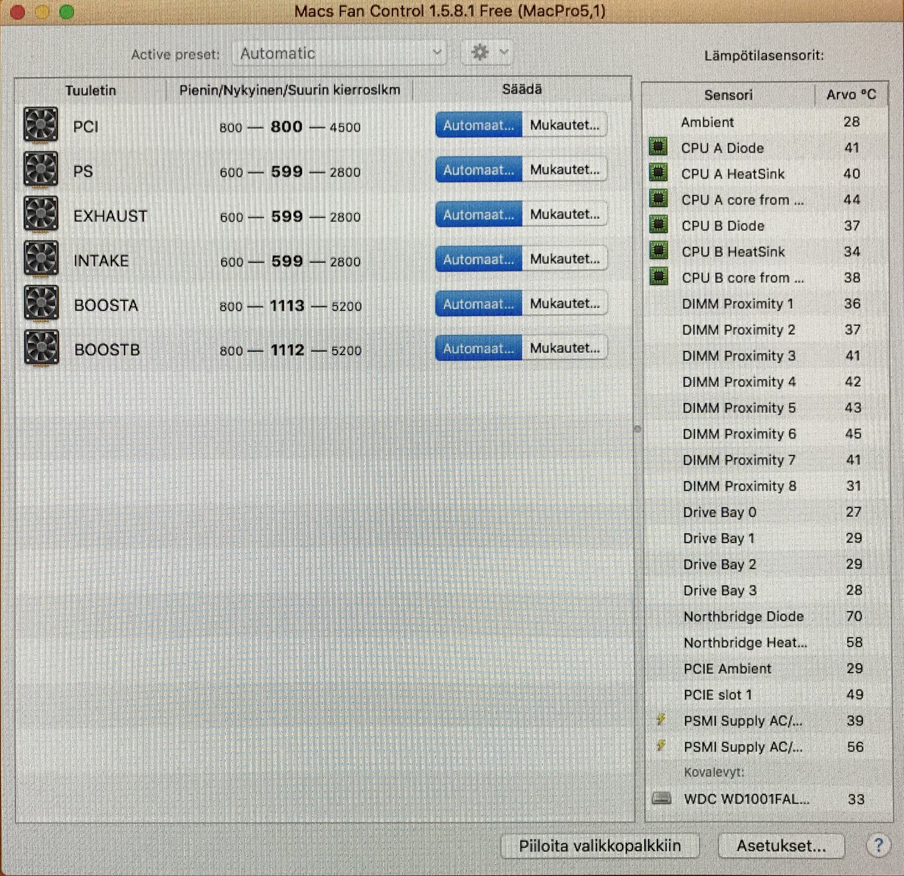Viewport: 904px width, 876px height.
Task: Set PCI fan to Mukautet... custom mode
Action: click(565, 125)
